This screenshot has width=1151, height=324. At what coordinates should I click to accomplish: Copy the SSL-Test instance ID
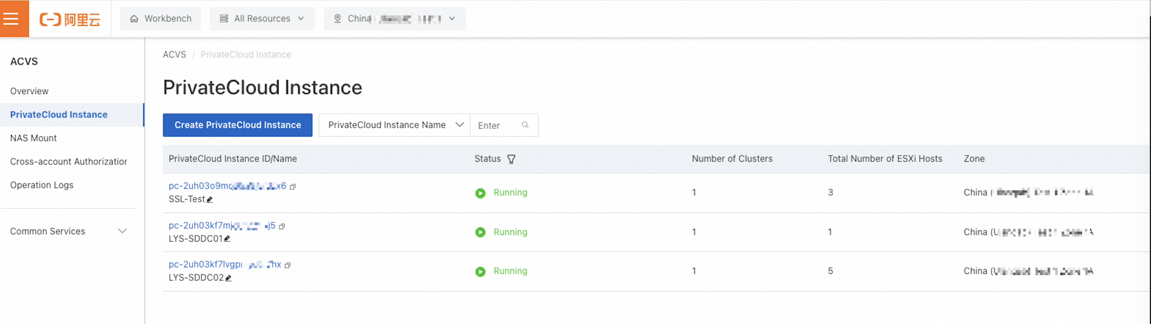(293, 187)
